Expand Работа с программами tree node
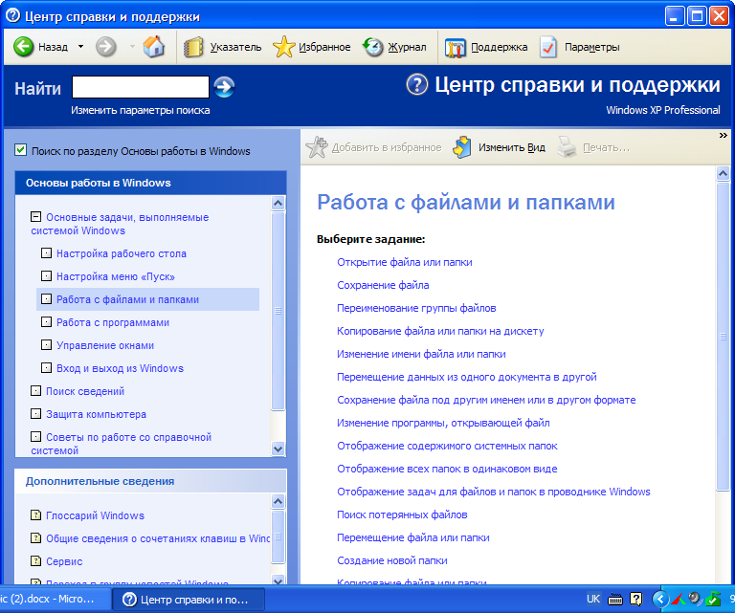 pyautogui.click(x=46, y=322)
